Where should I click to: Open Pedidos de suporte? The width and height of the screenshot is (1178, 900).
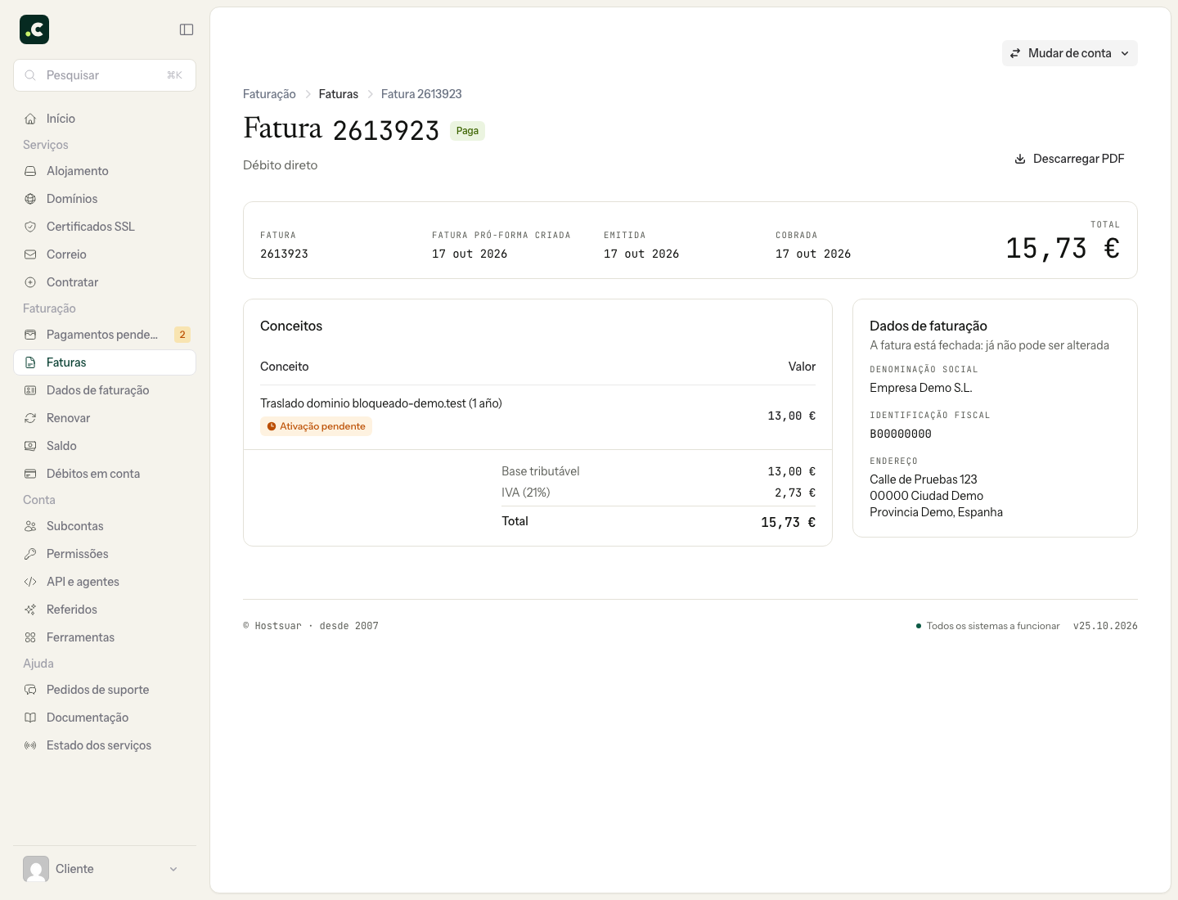click(x=105, y=690)
